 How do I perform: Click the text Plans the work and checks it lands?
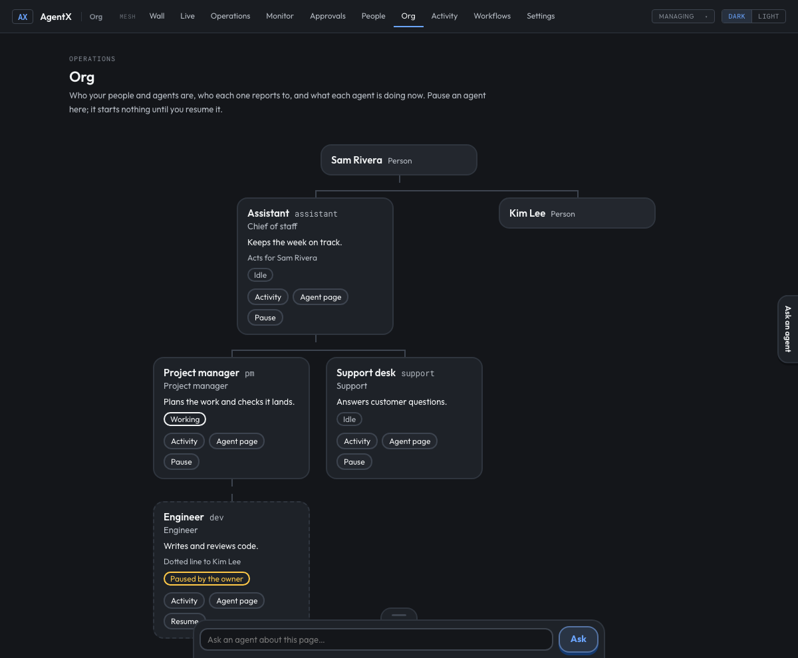pos(229,402)
